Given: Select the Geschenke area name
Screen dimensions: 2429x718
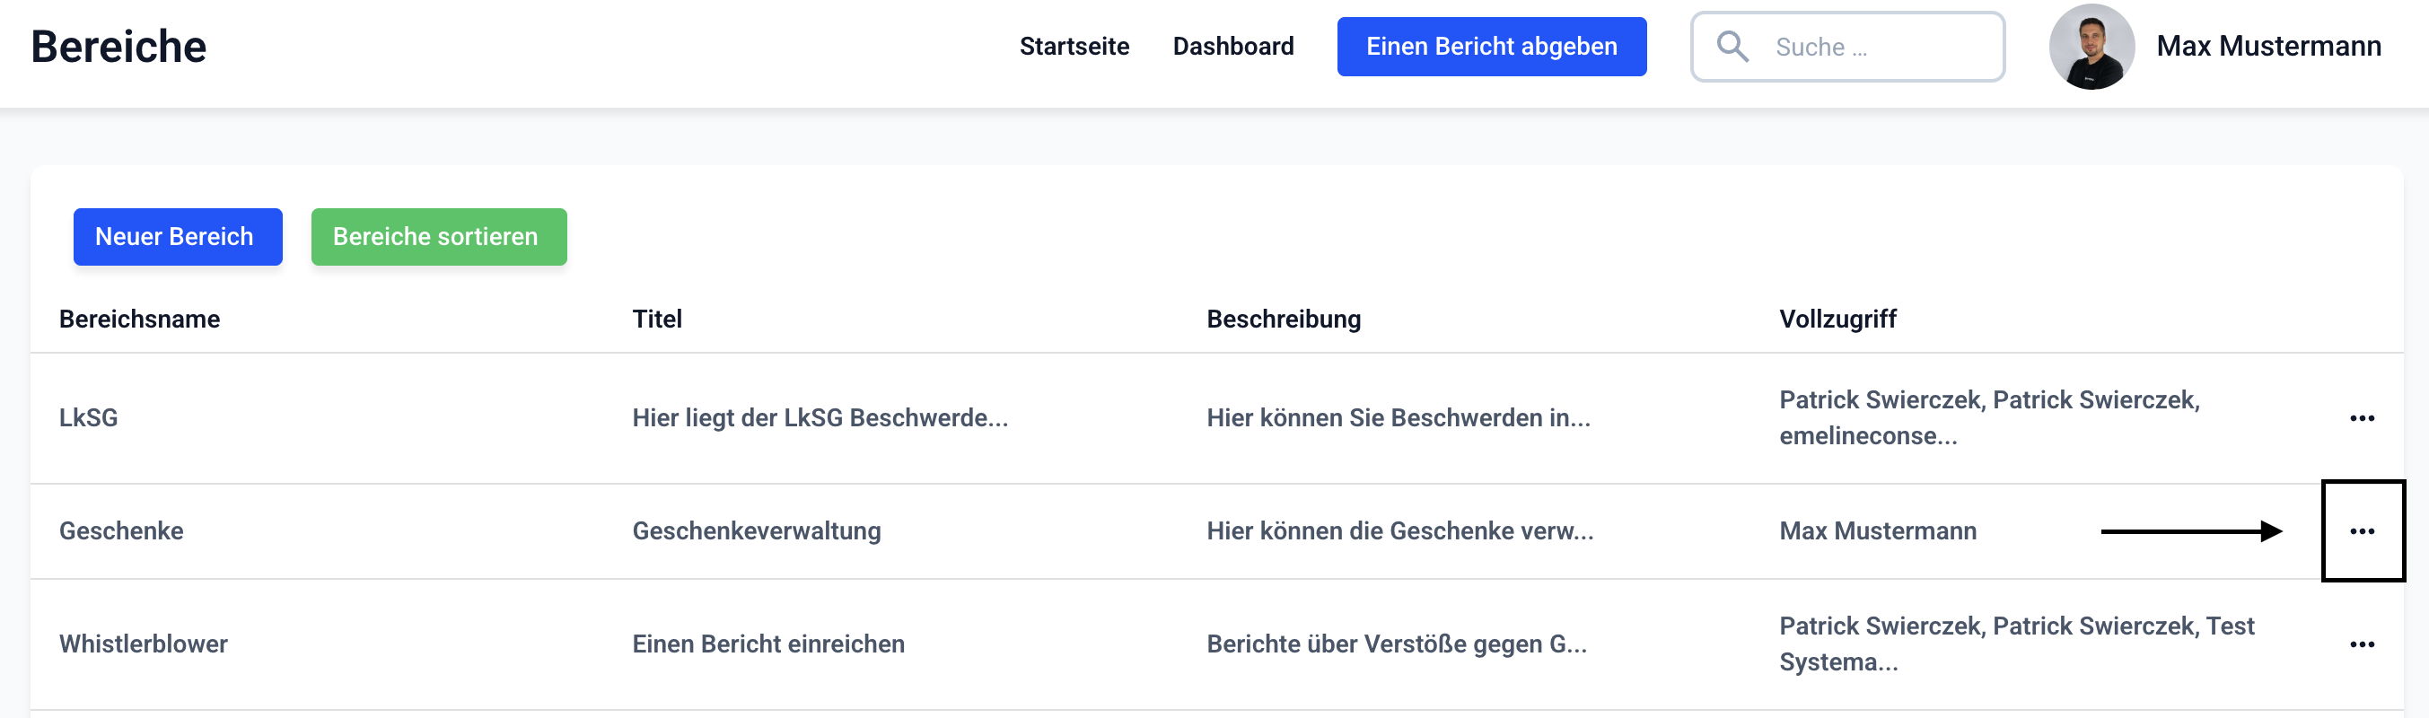Looking at the screenshot, I should click(122, 531).
